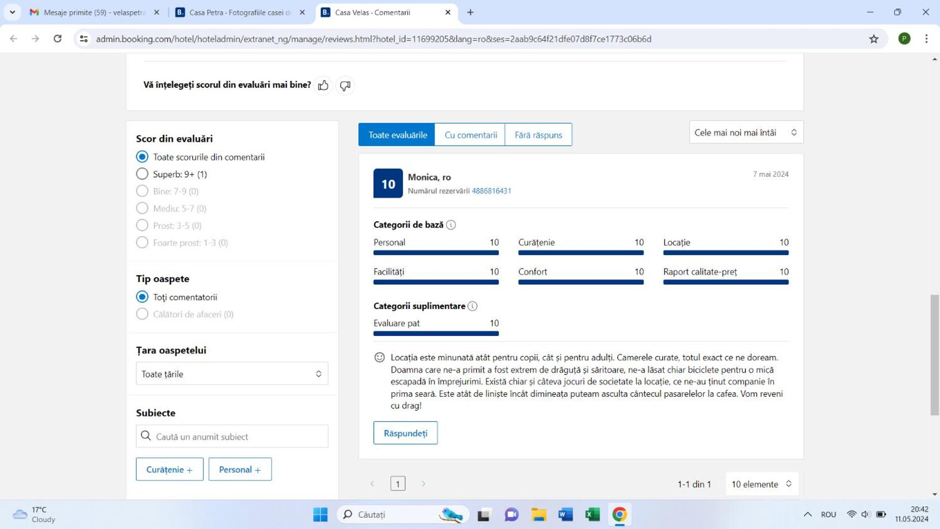Screen dimensions: 940x529
Task: Switch to Casa Petra browser tab
Action: coord(240,12)
